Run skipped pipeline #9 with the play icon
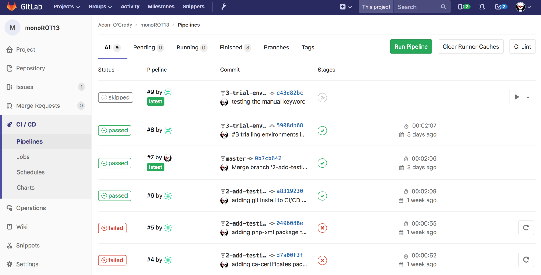541x275 pixels. pyautogui.click(x=517, y=97)
